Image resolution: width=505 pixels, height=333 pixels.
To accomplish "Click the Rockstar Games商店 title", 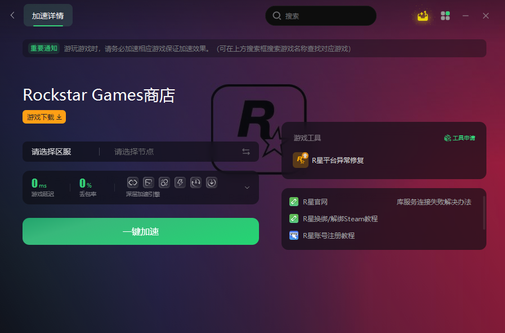I will [99, 95].
